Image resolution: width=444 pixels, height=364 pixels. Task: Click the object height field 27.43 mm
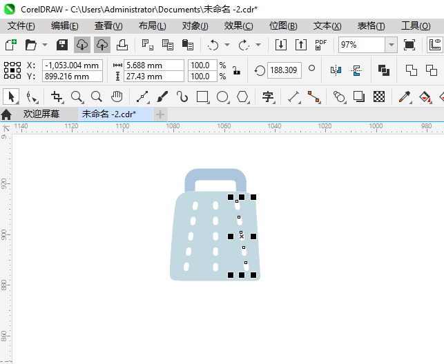[x=154, y=77]
